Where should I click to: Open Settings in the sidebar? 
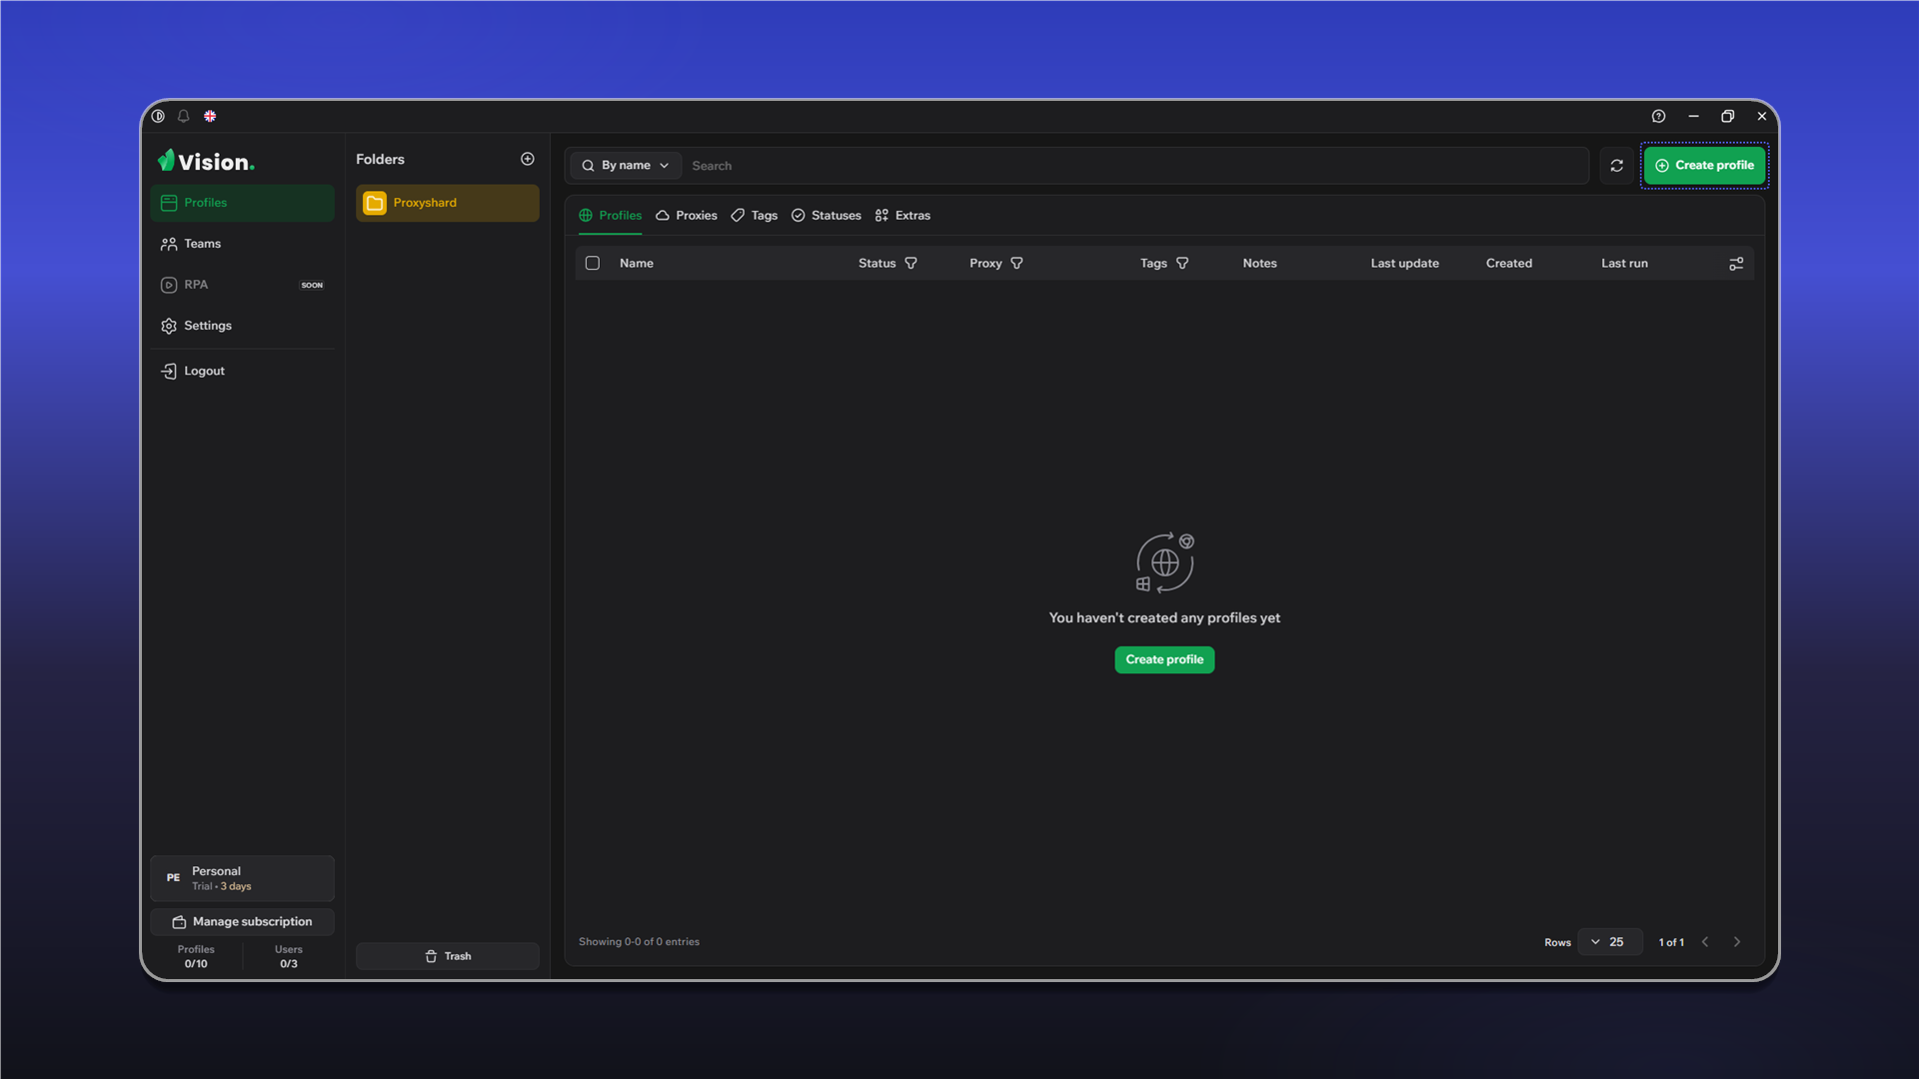tap(242, 326)
